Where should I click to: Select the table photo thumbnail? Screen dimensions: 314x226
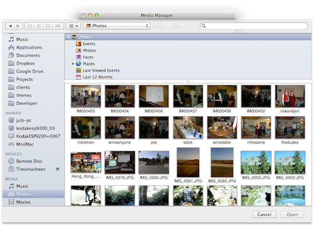(x=188, y=127)
